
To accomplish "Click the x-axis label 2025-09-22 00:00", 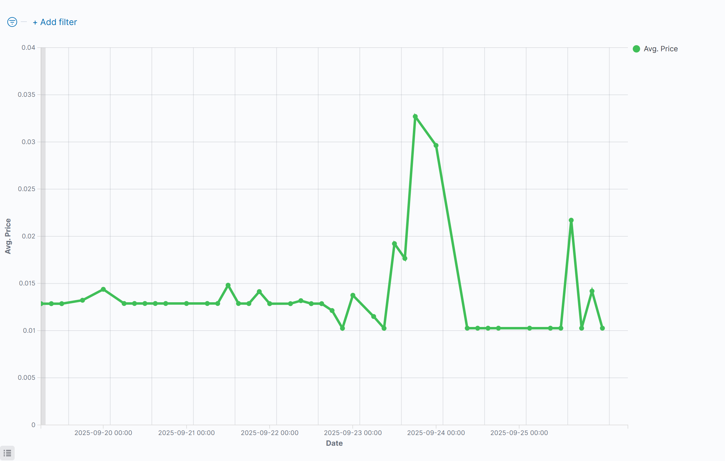I will 269,433.
